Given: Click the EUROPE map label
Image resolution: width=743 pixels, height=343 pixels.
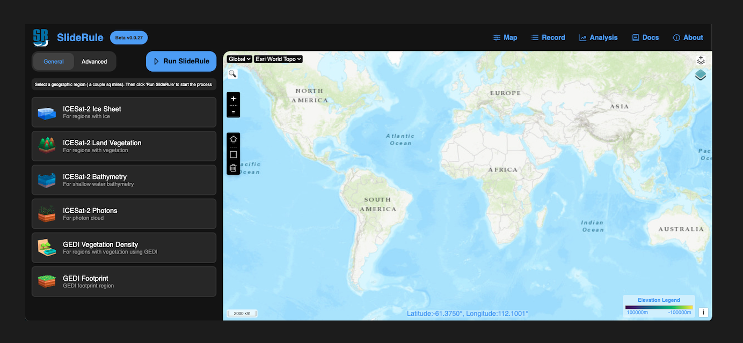Looking at the screenshot, I should [505, 93].
